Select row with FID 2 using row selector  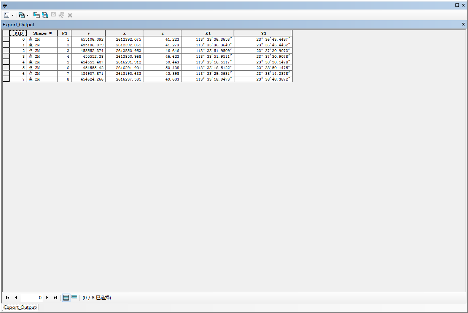click(x=6, y=51)
